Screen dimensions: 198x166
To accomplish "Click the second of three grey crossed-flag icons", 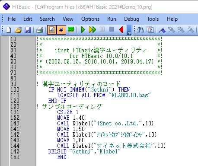I will coord(181,30).
